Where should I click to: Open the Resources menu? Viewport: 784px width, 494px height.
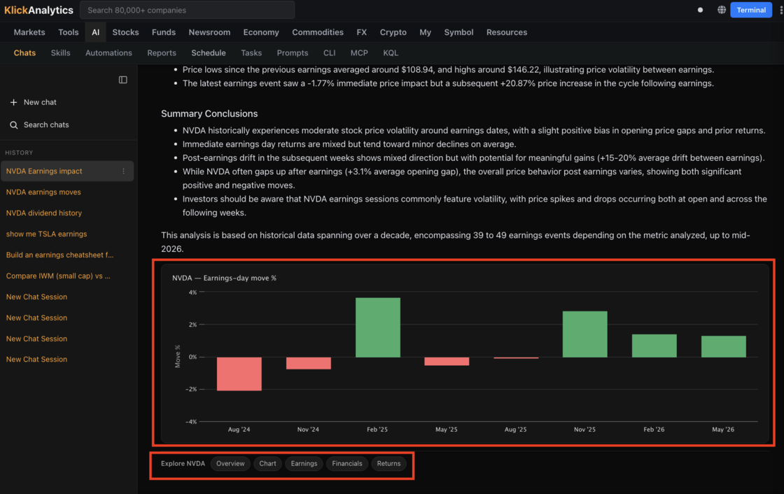coord(507,32)
